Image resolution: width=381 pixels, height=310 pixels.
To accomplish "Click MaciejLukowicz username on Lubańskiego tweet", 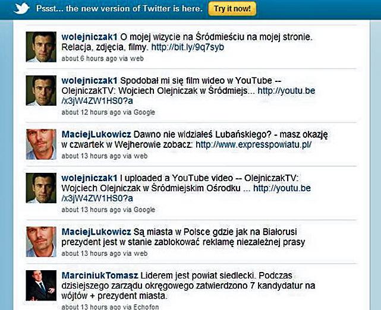I will (x=97, y=134).
